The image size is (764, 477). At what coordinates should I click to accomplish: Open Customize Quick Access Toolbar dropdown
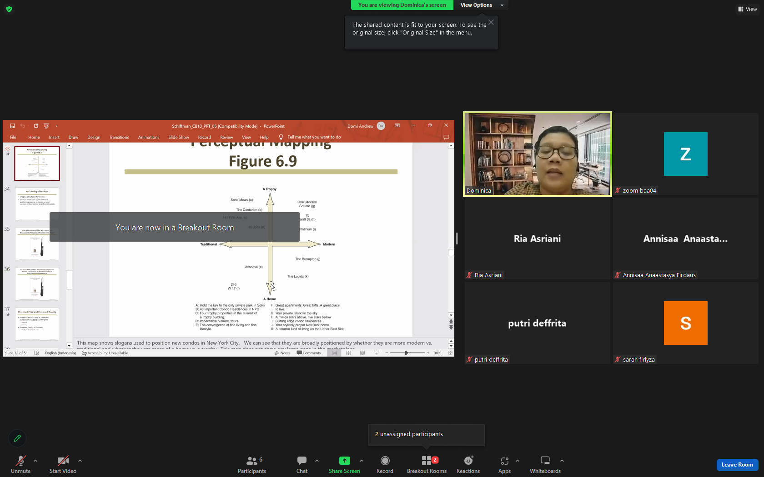[x=57, y=126]
